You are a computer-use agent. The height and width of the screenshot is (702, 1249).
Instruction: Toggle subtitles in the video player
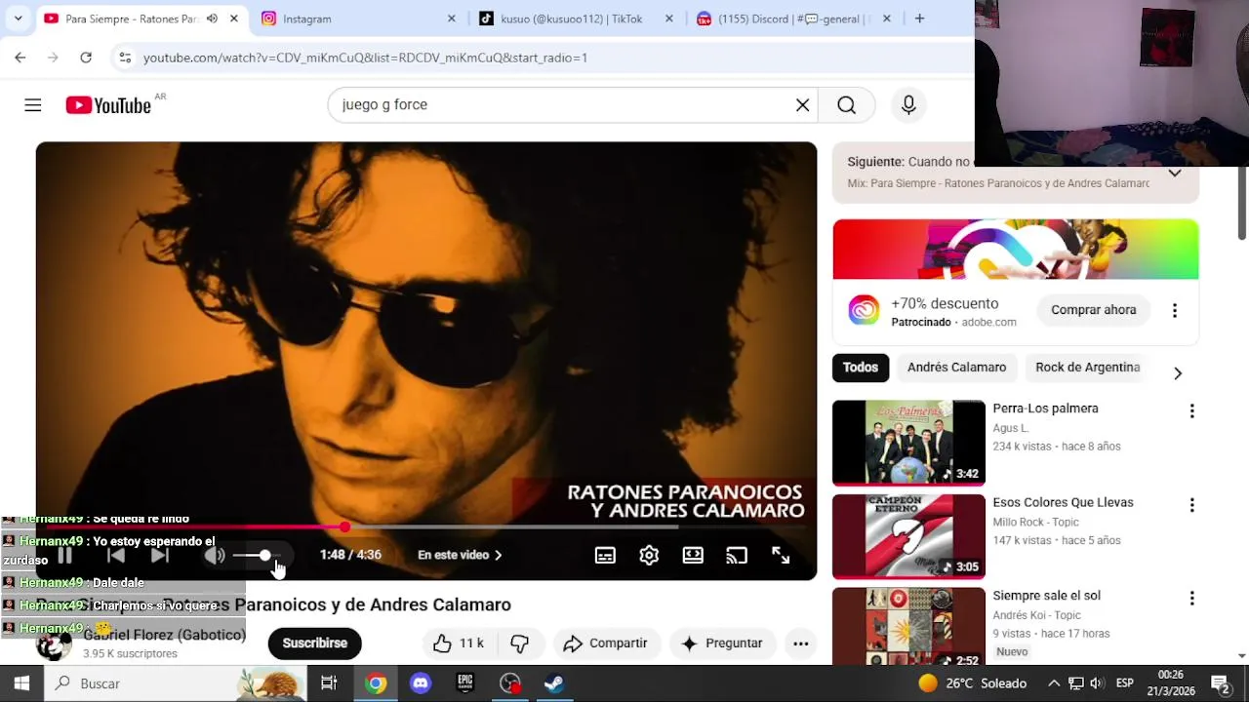pyautogui.click(x=605, y=555)
